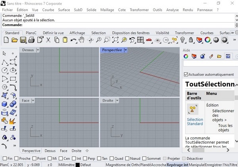Enable the Quad object snap checkbox
238x167 pixels.
[x=111, y=158]
